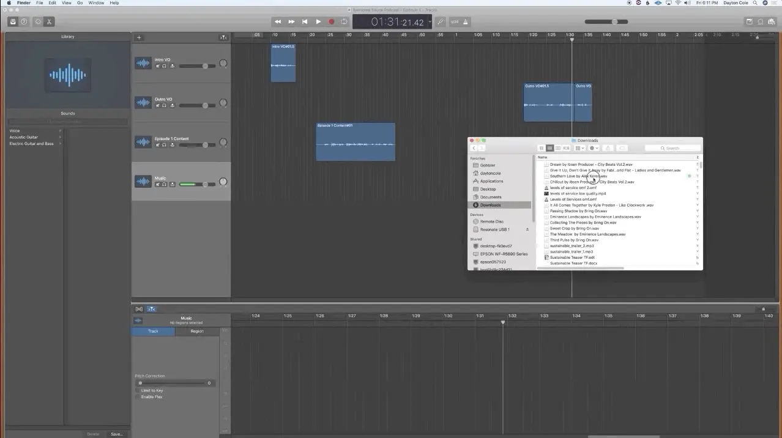Mute the Outro VO track
782x438 pixels.
(x=157, y=105)
